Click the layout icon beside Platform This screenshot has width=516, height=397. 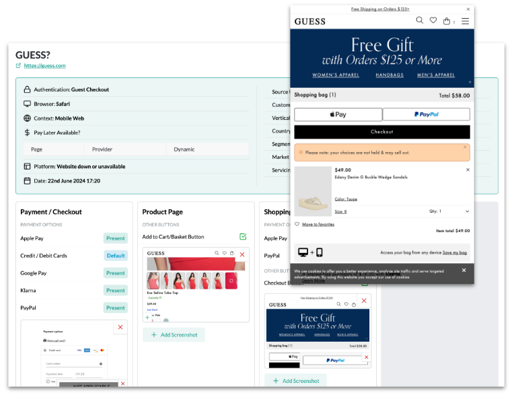point(27,167)
